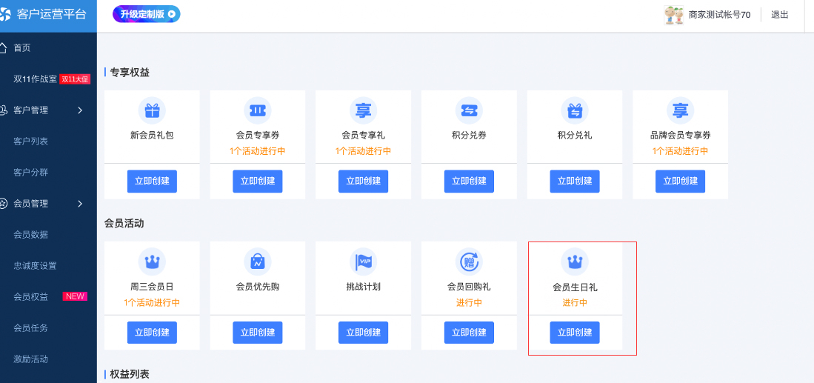Click the 挑战计划 card title
This screenshot has width=814, height=383.
coord(364,287)
